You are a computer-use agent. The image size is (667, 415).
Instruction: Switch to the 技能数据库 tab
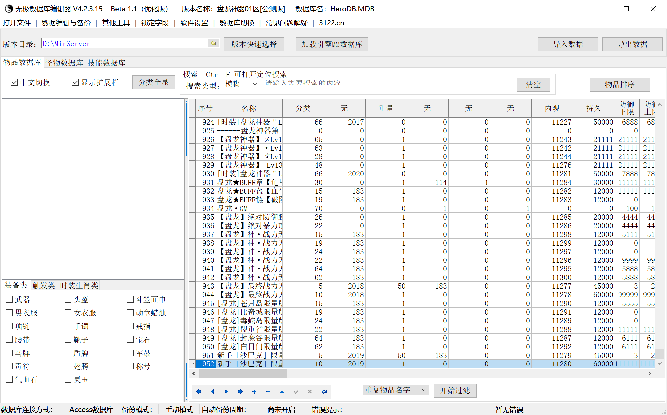pos(106,63)
